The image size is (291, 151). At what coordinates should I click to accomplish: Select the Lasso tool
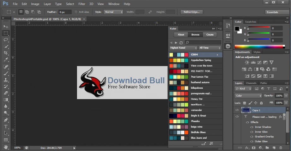coord(6,40)
